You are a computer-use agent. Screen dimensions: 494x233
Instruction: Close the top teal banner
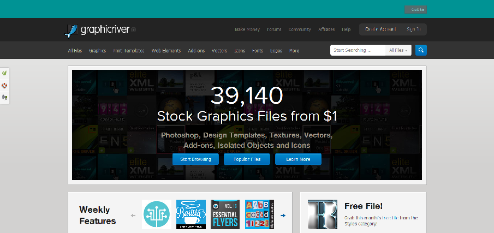pos(415,9)
